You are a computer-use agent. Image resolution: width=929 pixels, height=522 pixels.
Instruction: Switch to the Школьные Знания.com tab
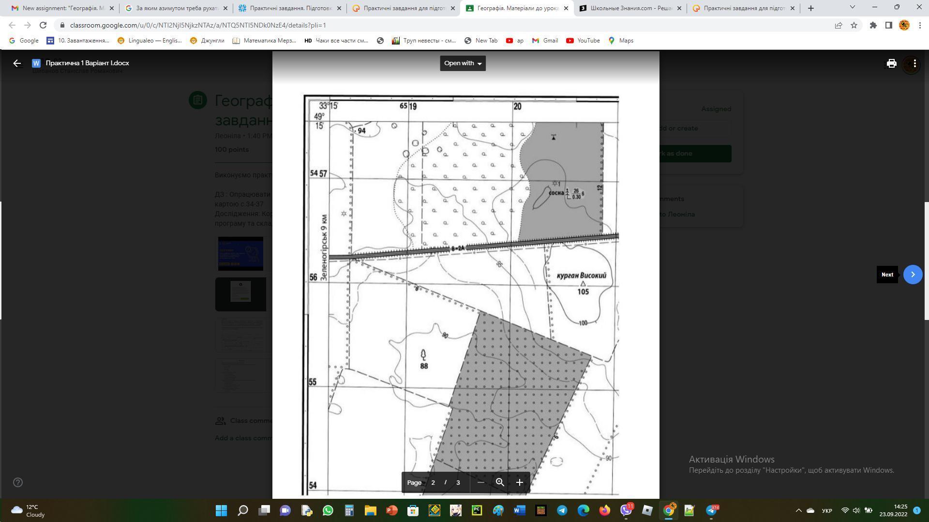(630, 8)
